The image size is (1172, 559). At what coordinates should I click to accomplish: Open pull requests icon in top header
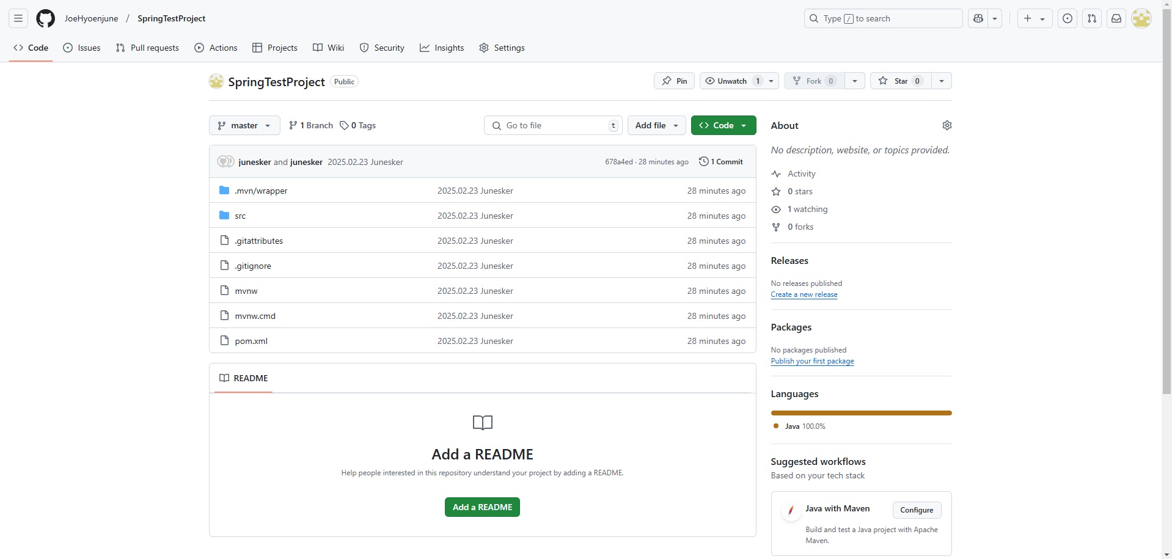(x=1092, y=18)
